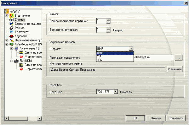Expand the Вид панели tree node
This screenshot has height=125, width=189.
7,16
